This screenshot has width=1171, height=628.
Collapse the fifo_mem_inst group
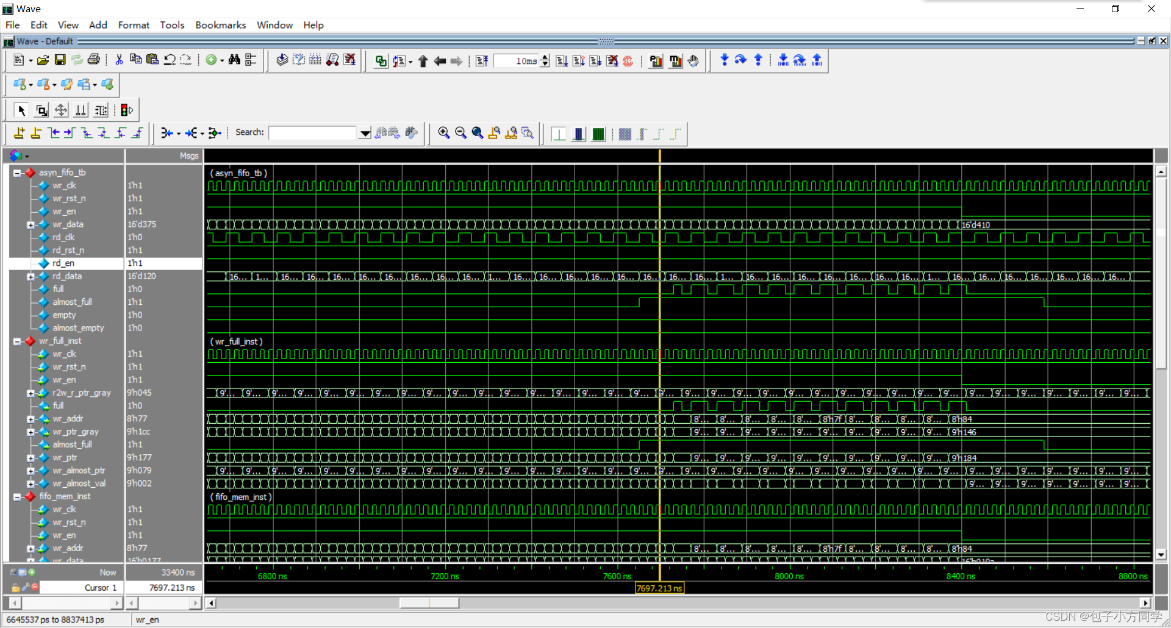pyautogui.click(x=17, y=497)
